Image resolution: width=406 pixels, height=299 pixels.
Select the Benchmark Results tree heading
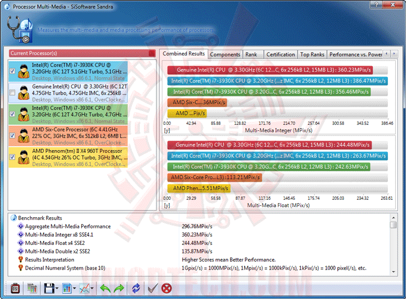[40, 218]
